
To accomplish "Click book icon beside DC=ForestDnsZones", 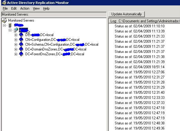I will (x=21, y=54).
